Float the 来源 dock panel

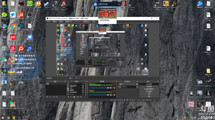[x=87, y=81]
